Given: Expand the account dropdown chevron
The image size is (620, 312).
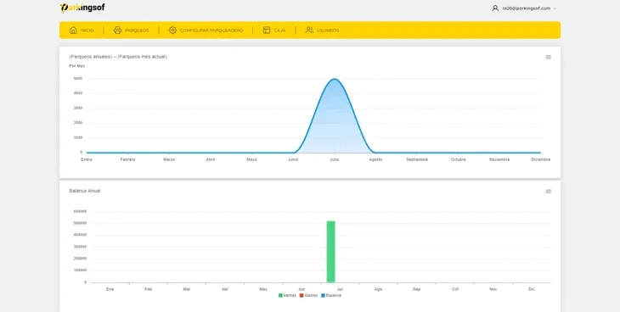Looking at the screenshot, I should click(x=555, y=8).
